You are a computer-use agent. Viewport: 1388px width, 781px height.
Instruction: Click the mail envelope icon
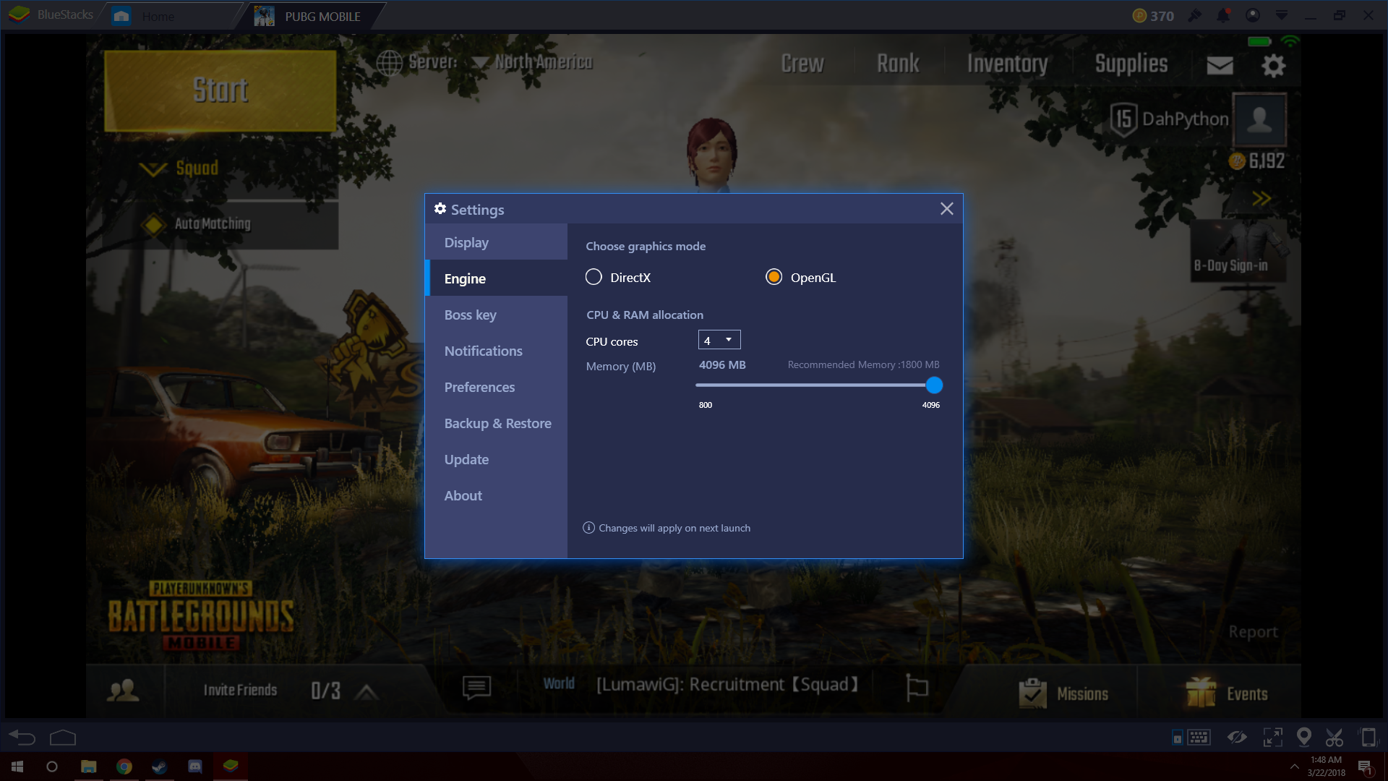click(1220, 63)
